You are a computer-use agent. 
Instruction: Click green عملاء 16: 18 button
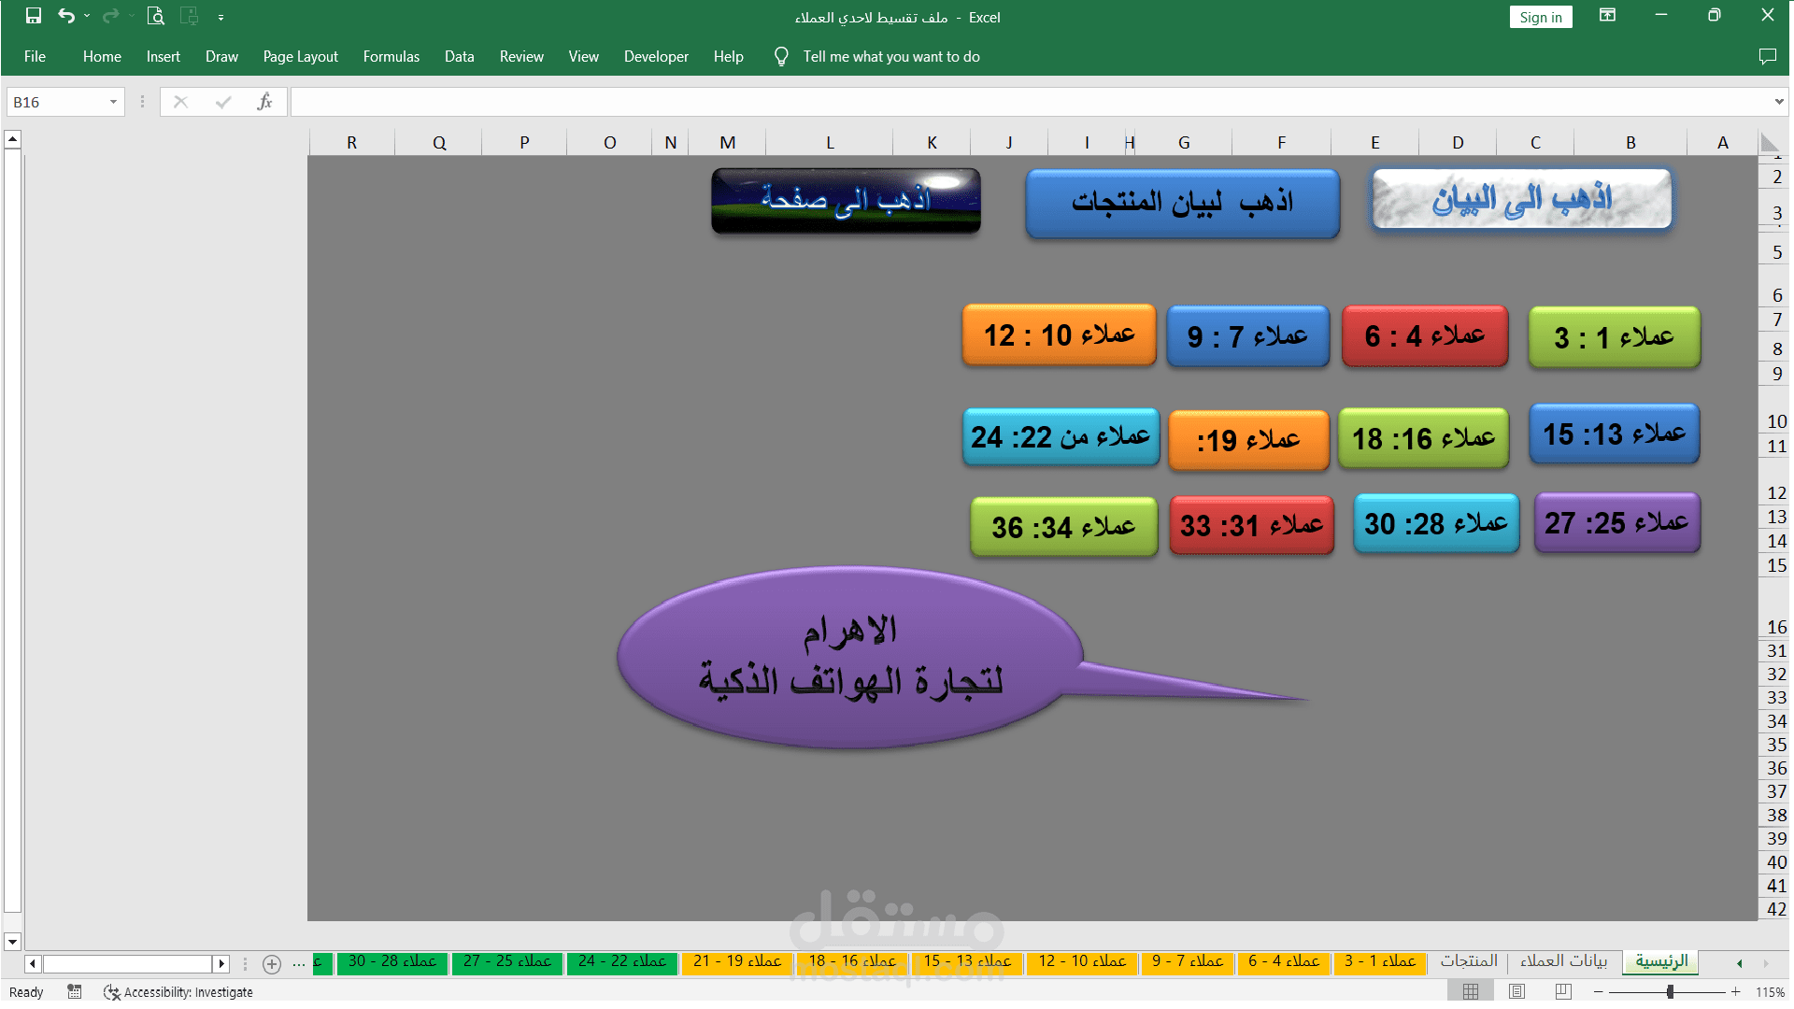[1423, 437]
